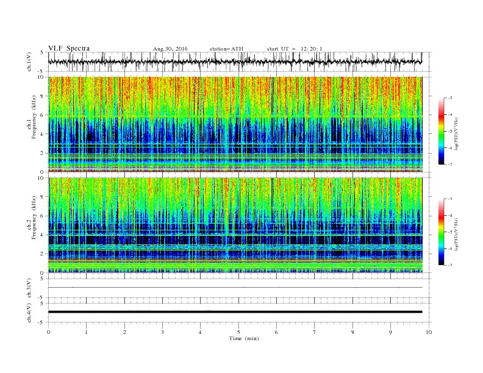Image resolution: width=483 pixels, height=373 pixels.
Task: Click the "8" kHz tick on ch.1 spectrogram axis
Action: (42, 96)
